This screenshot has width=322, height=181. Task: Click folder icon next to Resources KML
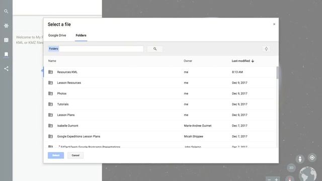[50, 72]
